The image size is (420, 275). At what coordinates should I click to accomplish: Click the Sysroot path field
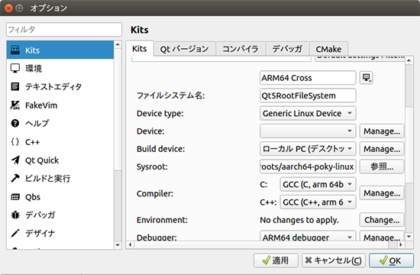point(308,167)
